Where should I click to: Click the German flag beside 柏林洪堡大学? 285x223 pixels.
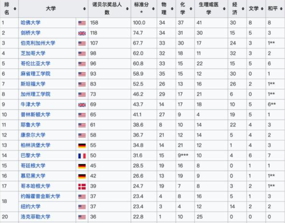(82, 146)
